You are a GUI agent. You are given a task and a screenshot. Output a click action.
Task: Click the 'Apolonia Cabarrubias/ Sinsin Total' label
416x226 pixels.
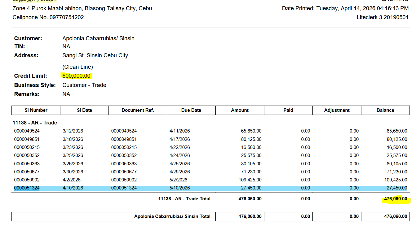point(172,216)
